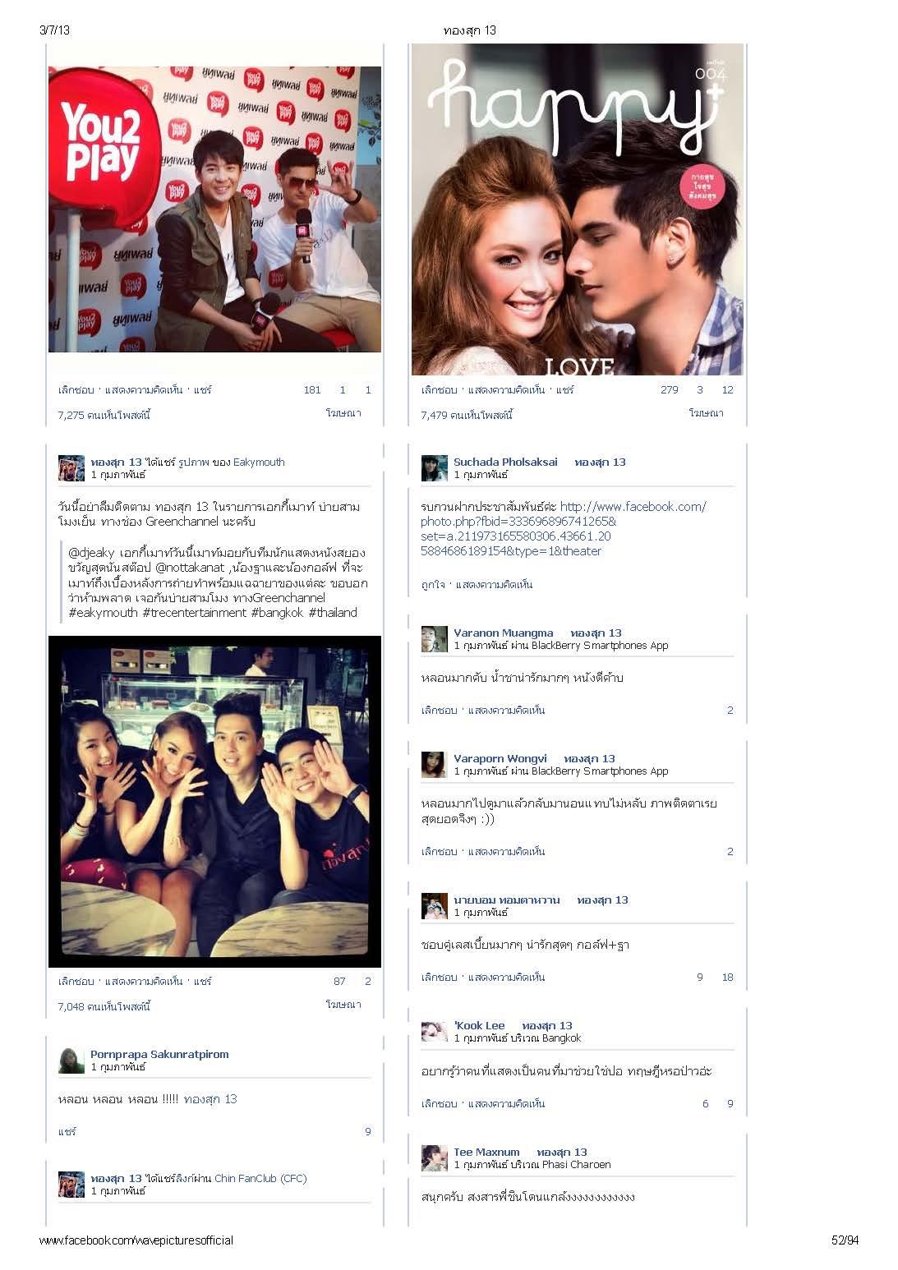Click แชร์ under the happy magazine cover
Screen dimensions: 898x1270
[x=565, y=390]
